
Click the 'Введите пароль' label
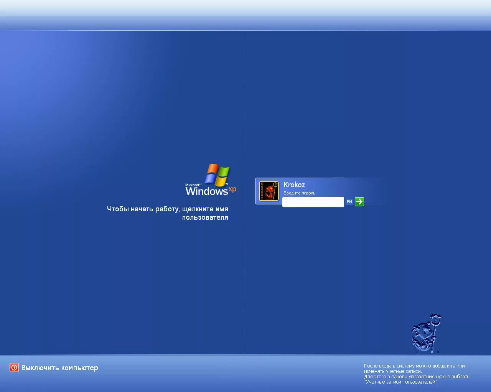coord(299,193)
